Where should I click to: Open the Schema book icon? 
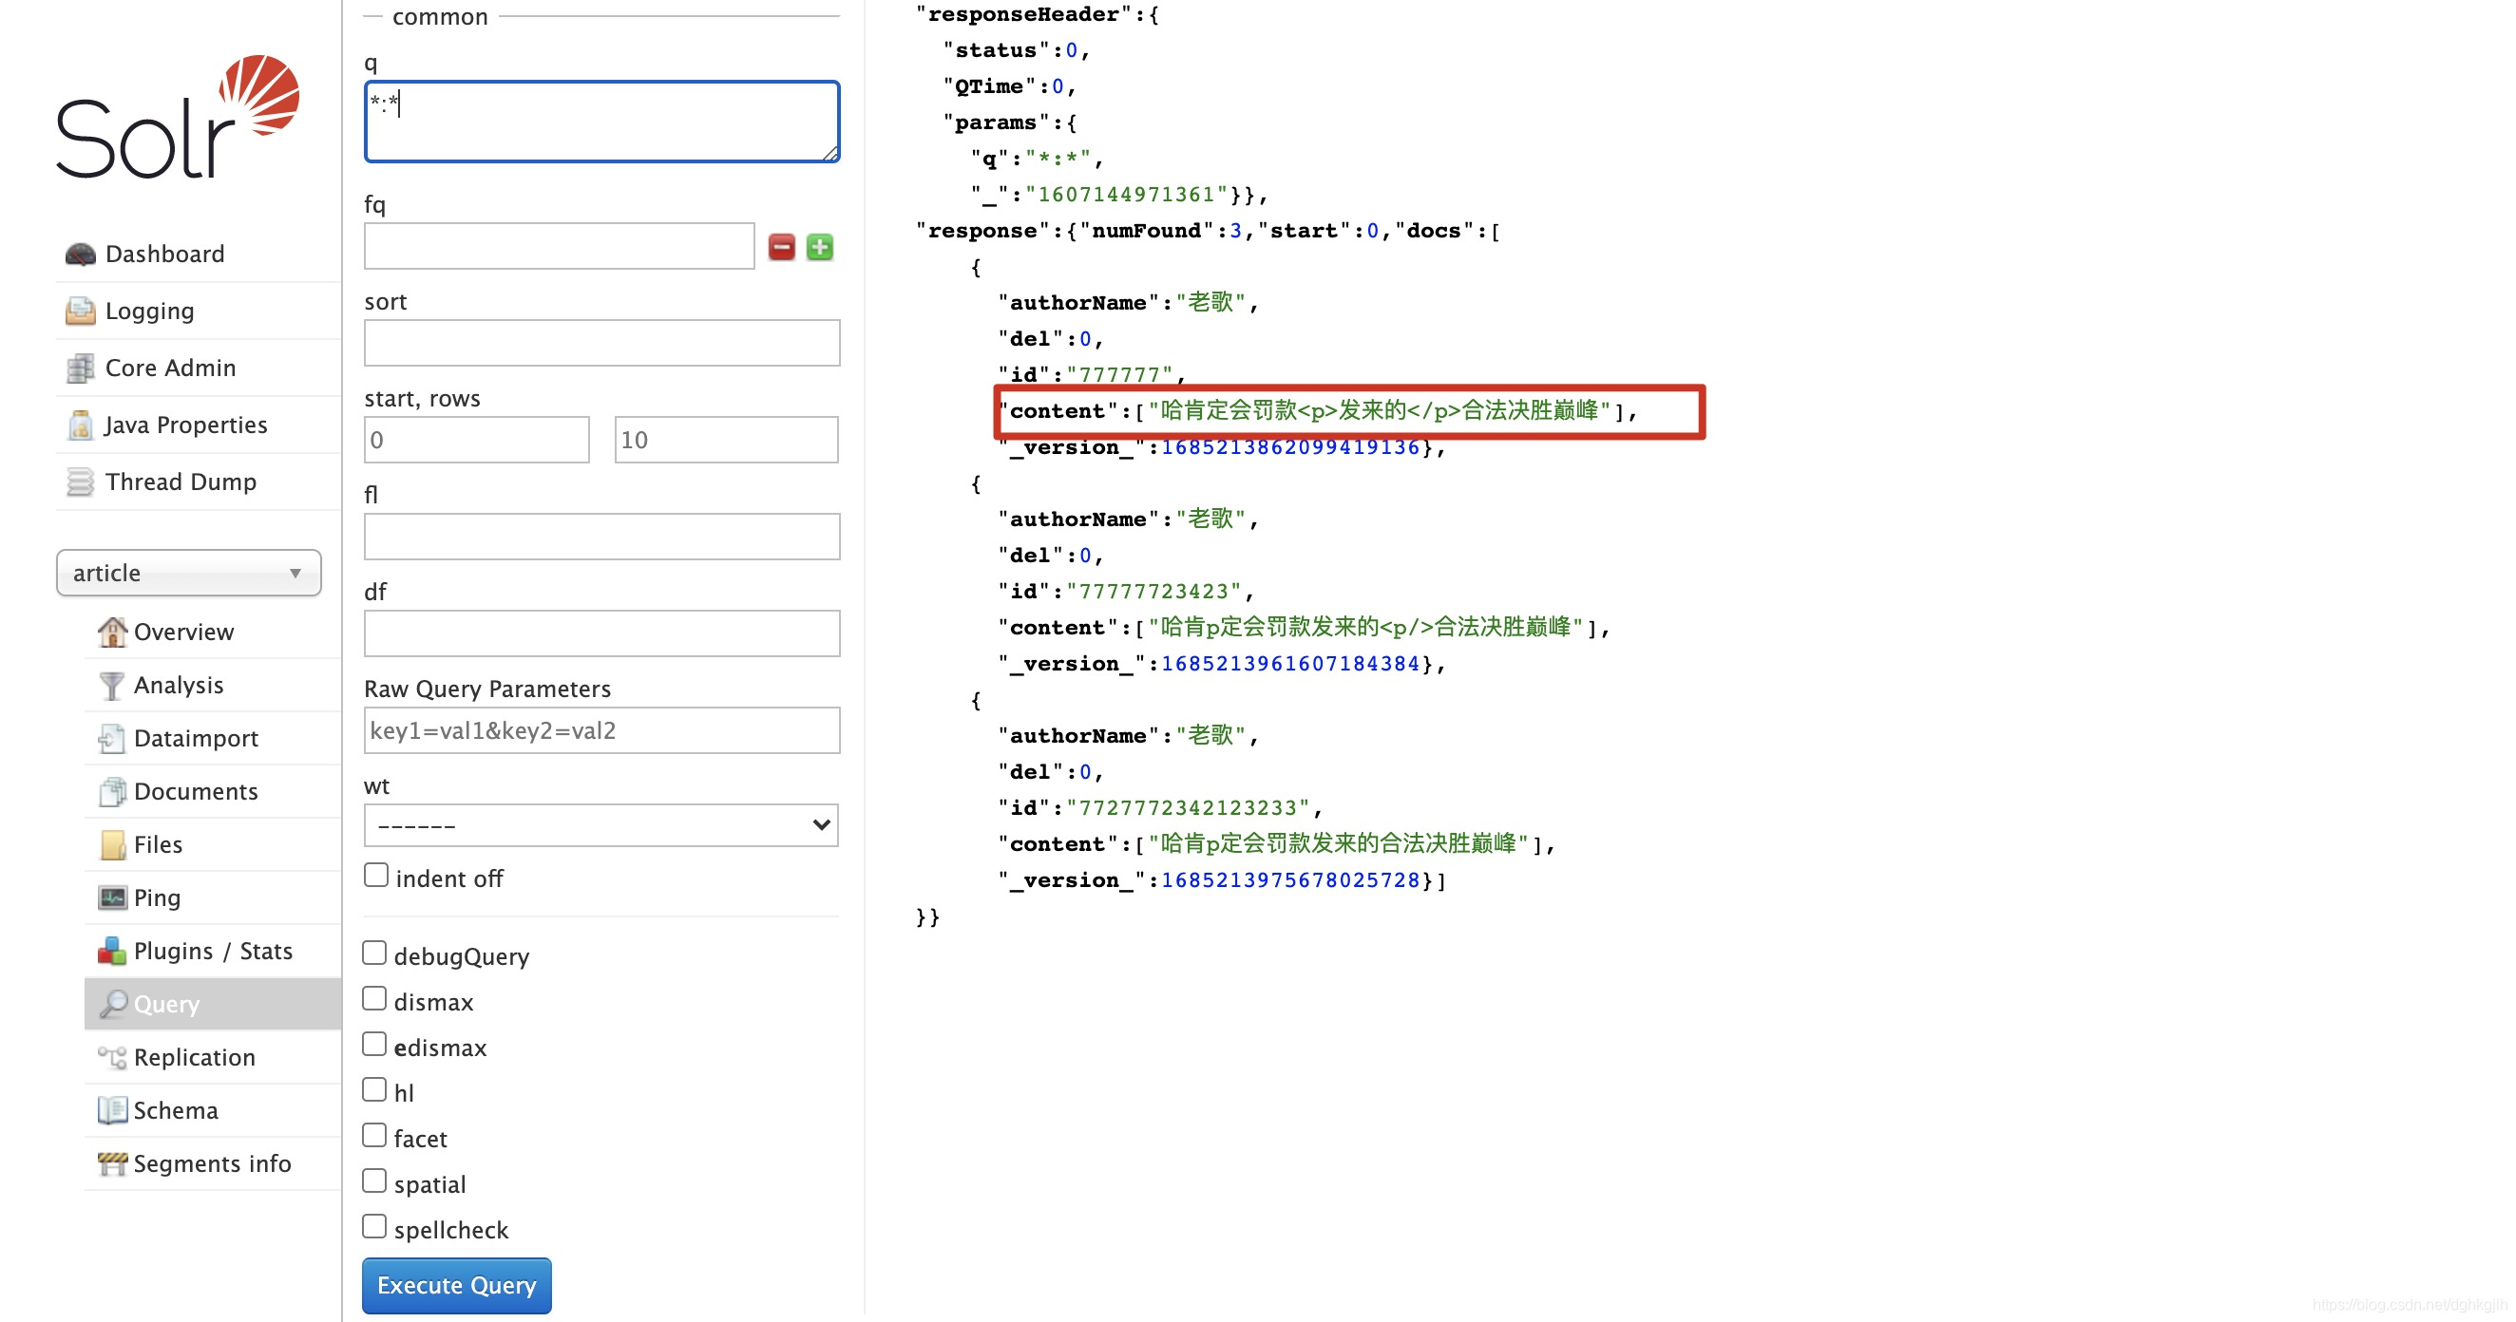pos(112,1110)
